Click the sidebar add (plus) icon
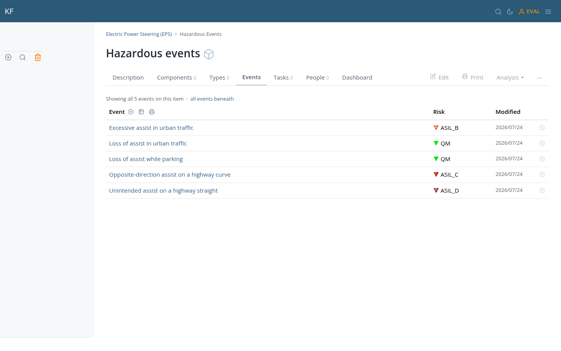 (8, 57)
